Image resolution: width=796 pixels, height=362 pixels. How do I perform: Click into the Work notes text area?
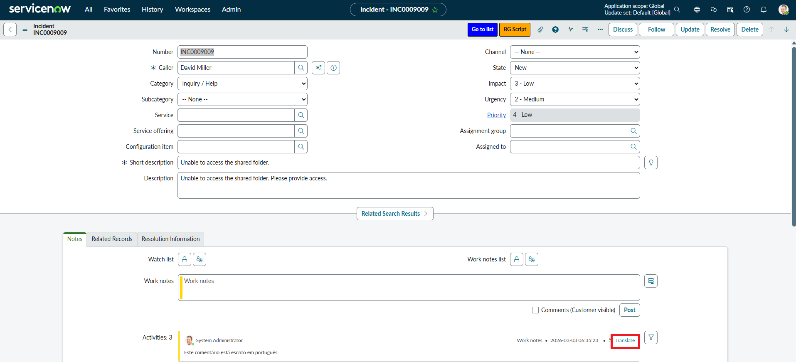coord(409,288)
